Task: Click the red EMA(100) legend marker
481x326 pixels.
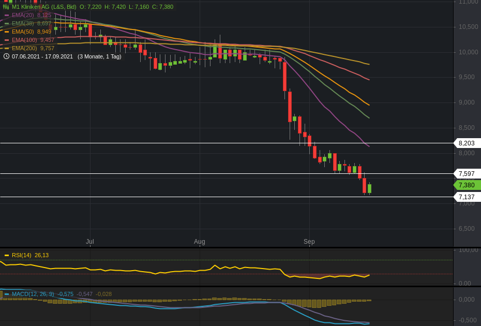Action: 7,40
